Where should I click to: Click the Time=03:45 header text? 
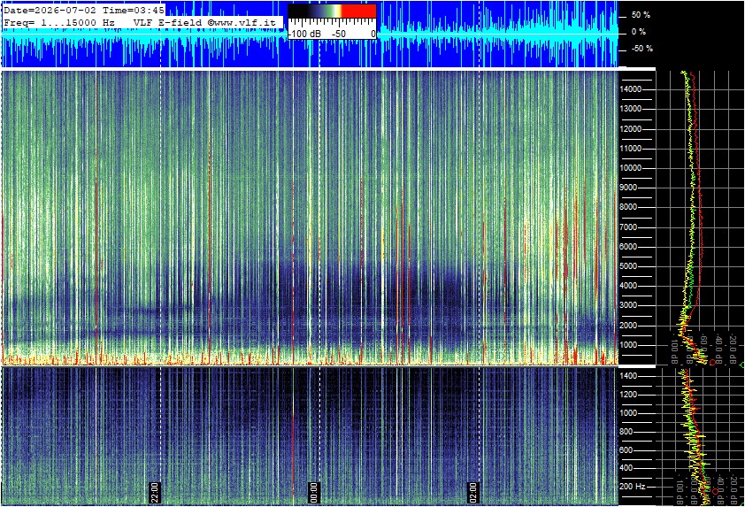tap(134, 10)
